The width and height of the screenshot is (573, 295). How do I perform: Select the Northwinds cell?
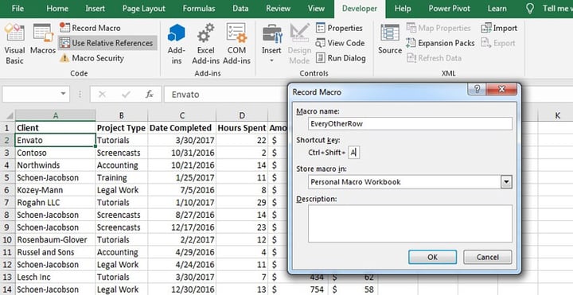[x=55, y=165]
